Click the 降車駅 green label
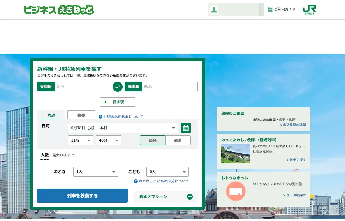The width and height of the screenshot is (345, 221). tap(133, 87)
